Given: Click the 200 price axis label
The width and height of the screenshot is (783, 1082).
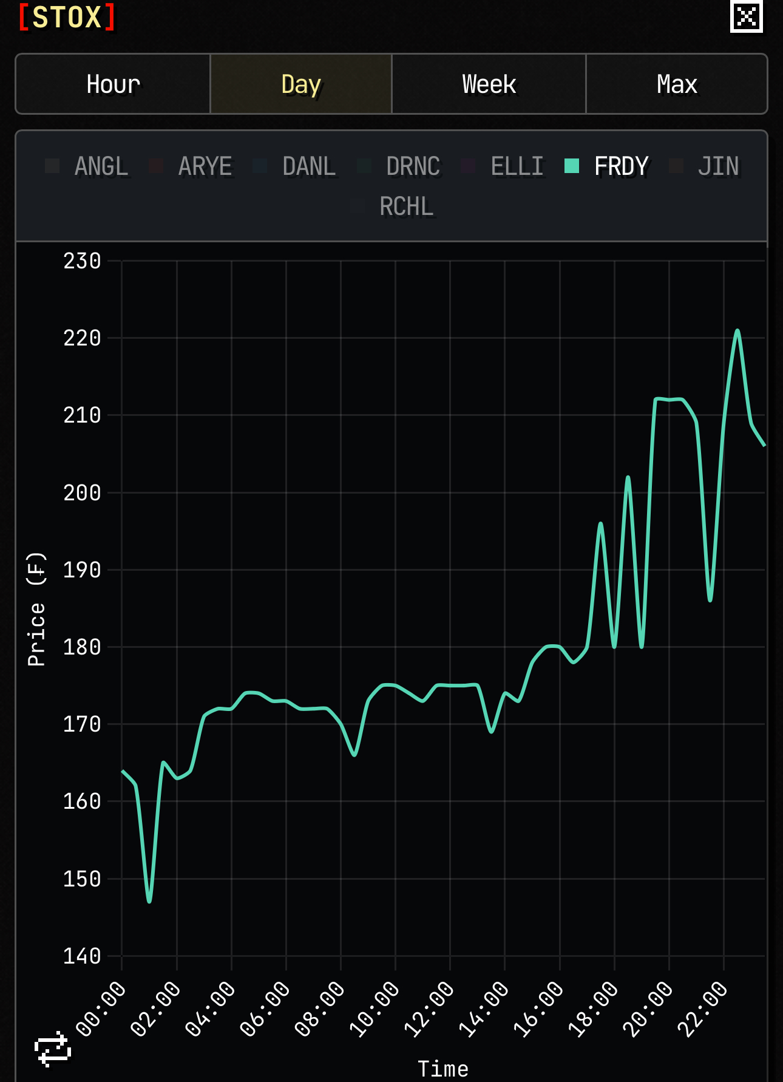Looking at the screenshot, I should point(82,492).
